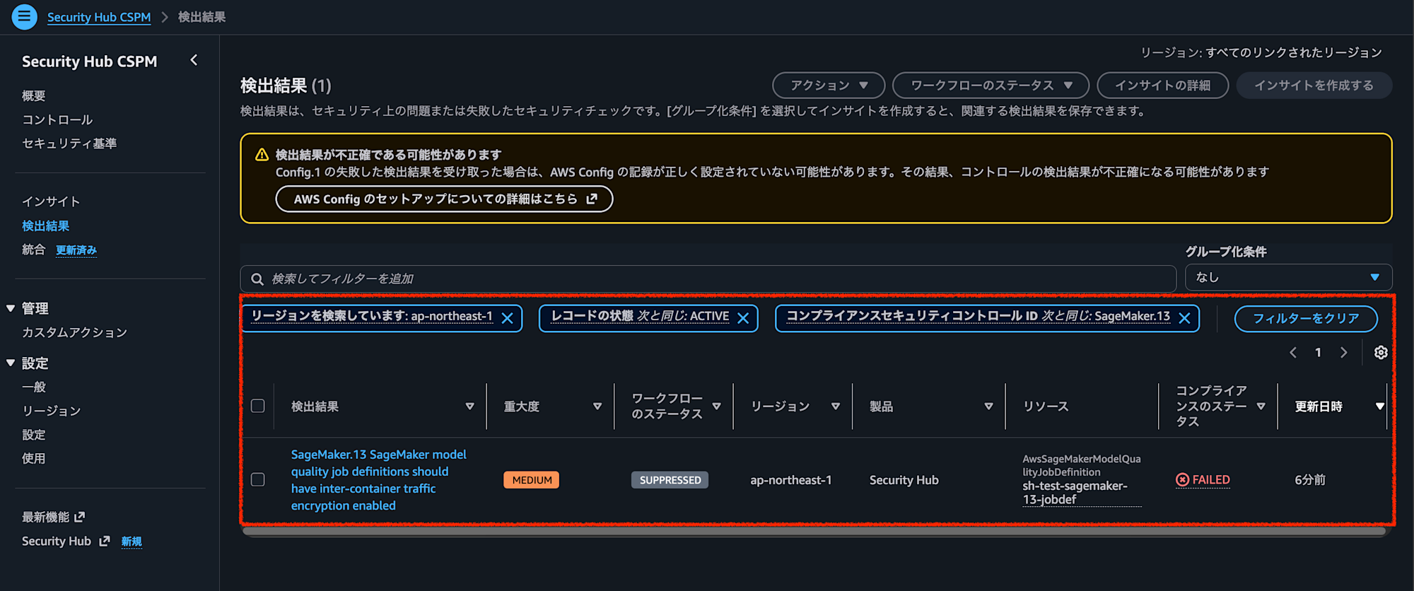Click external link icon next to Security Hub
1414x591 pixels.
[105, 541]
